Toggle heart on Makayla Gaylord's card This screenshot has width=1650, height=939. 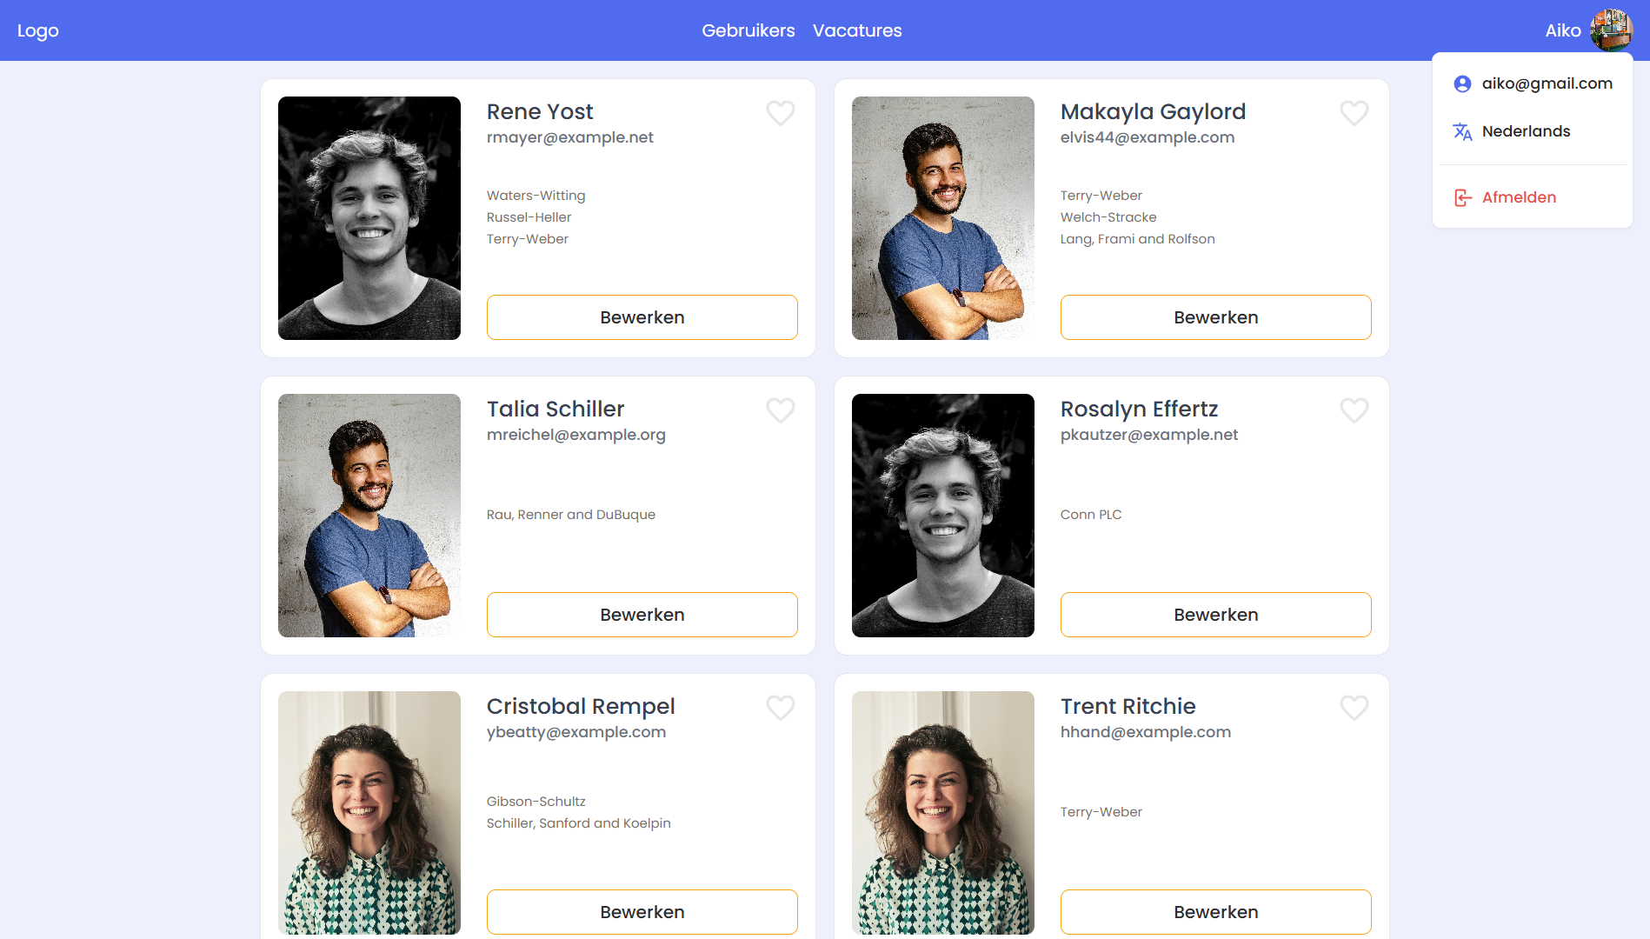pyautogui.click(x=1354, y=113)
